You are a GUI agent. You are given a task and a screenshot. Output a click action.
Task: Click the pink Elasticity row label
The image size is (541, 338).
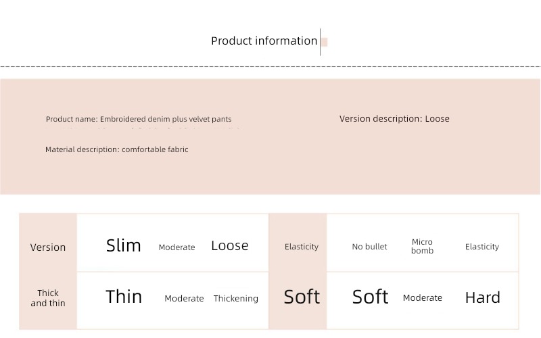[x=302, y=247]
